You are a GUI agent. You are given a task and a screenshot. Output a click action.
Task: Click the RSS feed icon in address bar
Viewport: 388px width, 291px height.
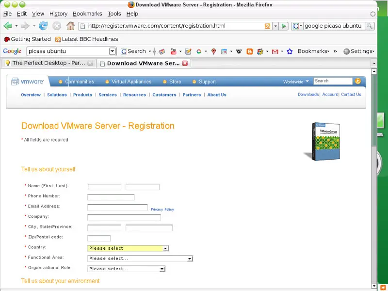[267, 26]
